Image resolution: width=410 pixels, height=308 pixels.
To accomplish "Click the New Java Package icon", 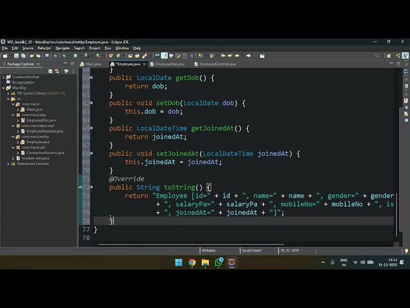I will [x=111, y=56].
